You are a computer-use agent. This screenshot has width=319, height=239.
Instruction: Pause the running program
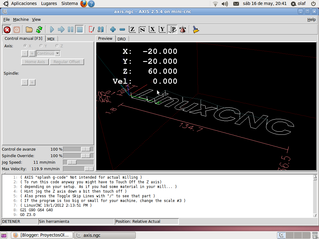click(70, 30)
